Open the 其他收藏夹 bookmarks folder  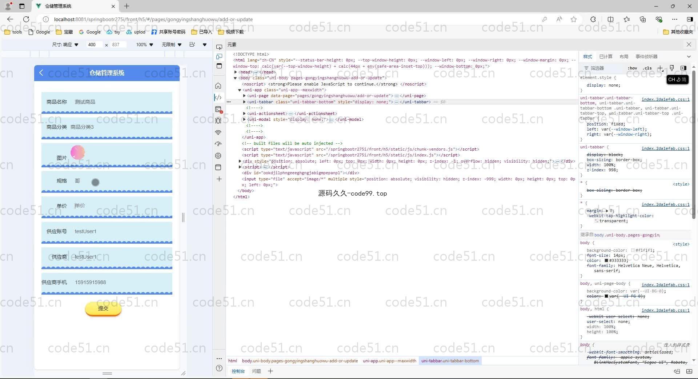pyautogui.click(x=678, y=32)
